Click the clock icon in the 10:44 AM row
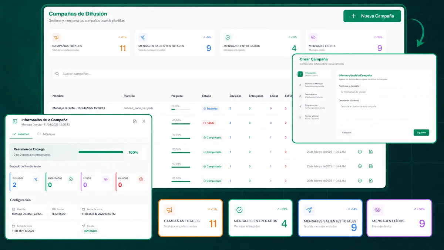The height and width of the screenshot is (250, 444). pyautogui.click(x=360, y=166)
